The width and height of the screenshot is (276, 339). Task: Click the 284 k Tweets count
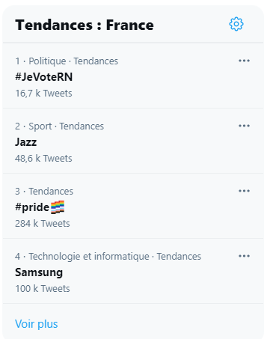pyautogui.click(x=43, y=224)
